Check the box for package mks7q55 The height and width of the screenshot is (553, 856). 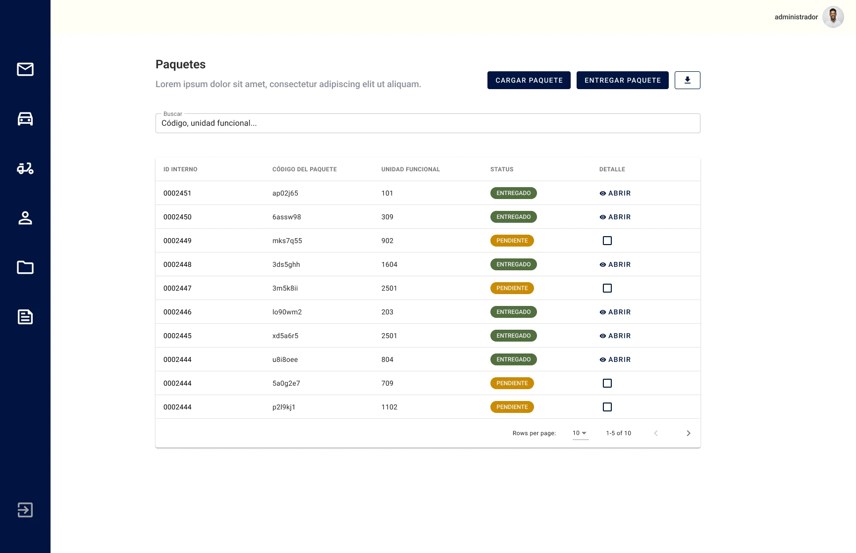(607, 241)
